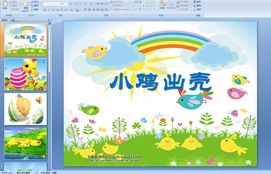Open the Shape Fill (形状填充) menu
The image size is (271, 174).
(x=183, y=2)
